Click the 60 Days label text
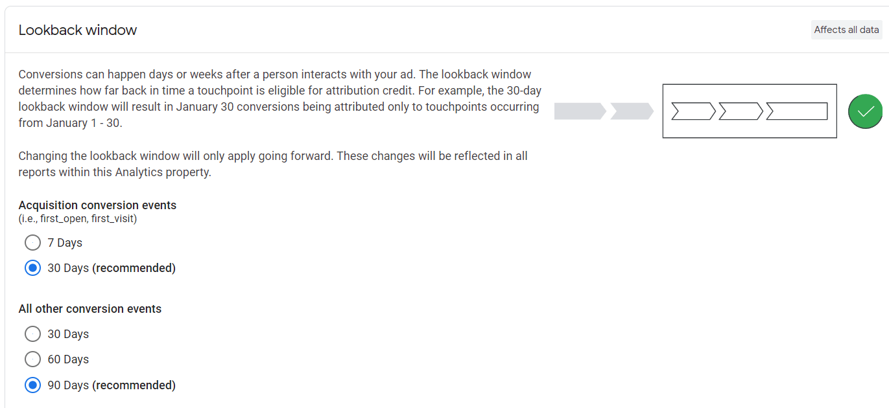 coord(66,359)
